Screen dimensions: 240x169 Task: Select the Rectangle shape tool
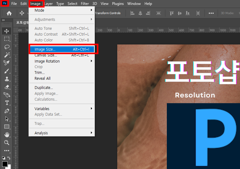pyautogui.click(x=7, y=127)
